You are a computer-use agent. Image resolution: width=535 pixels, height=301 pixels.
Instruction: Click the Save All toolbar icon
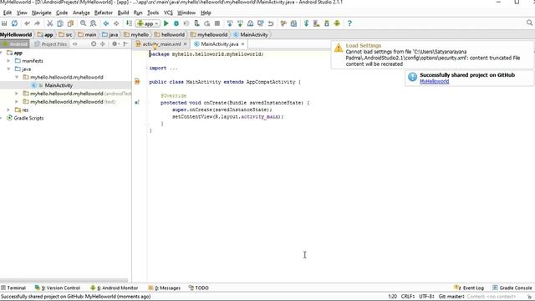click(x=4, y=23)
